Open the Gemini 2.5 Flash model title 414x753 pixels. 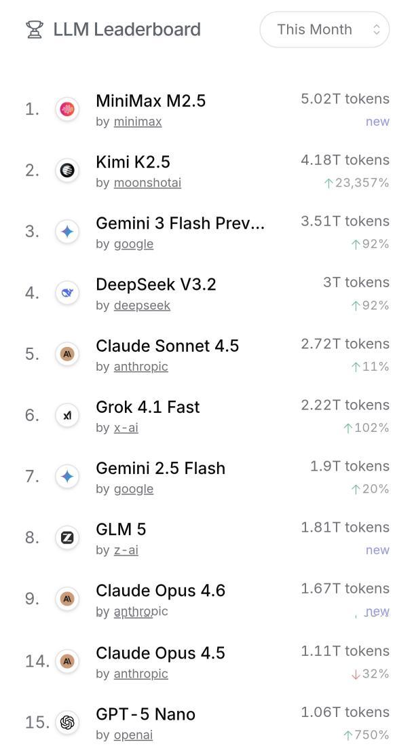[160, 469]
